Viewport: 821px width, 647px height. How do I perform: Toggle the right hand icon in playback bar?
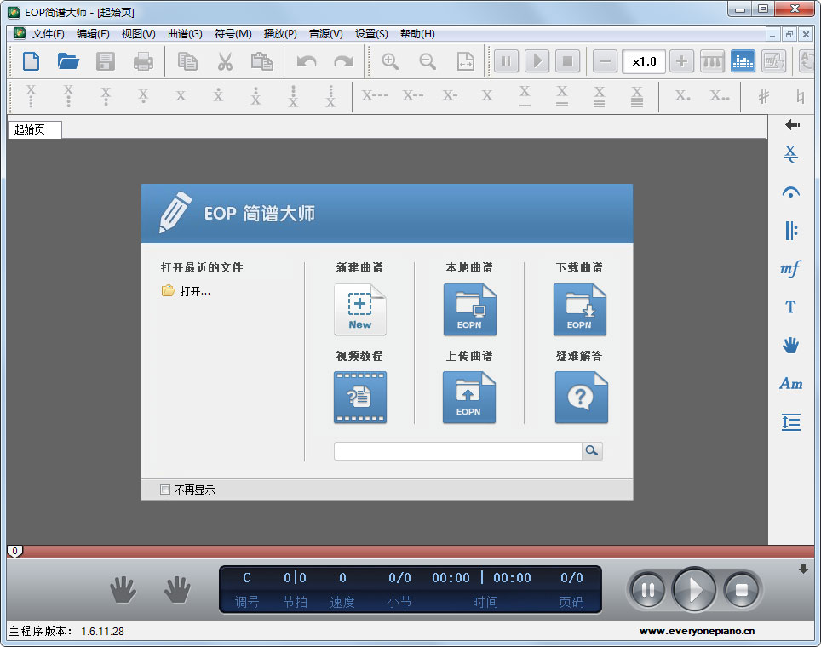[x=177, y=589]
